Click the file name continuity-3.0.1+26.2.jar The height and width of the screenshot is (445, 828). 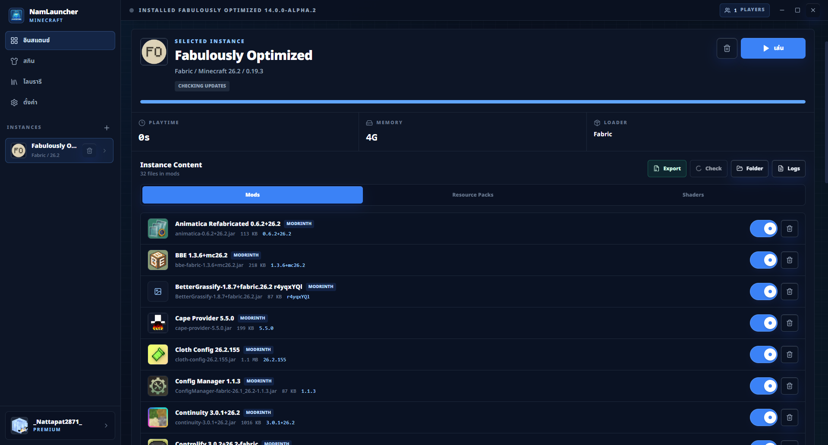[x=205, y=423]
